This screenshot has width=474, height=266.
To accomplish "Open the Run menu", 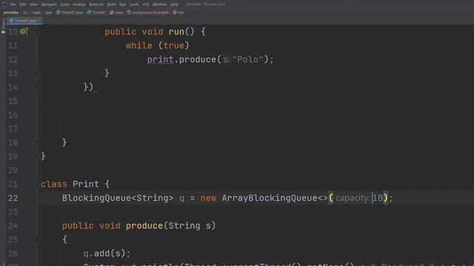I will [x=122, y=4].
